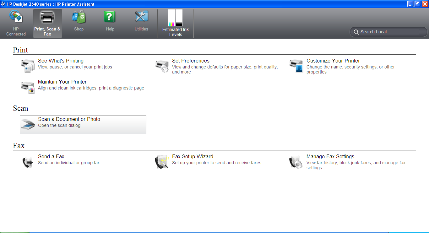Viewport: 429px width, 233px height.
Task: Click the Manage Fax Settings phone gear icon
Action: tap(296, 162)
